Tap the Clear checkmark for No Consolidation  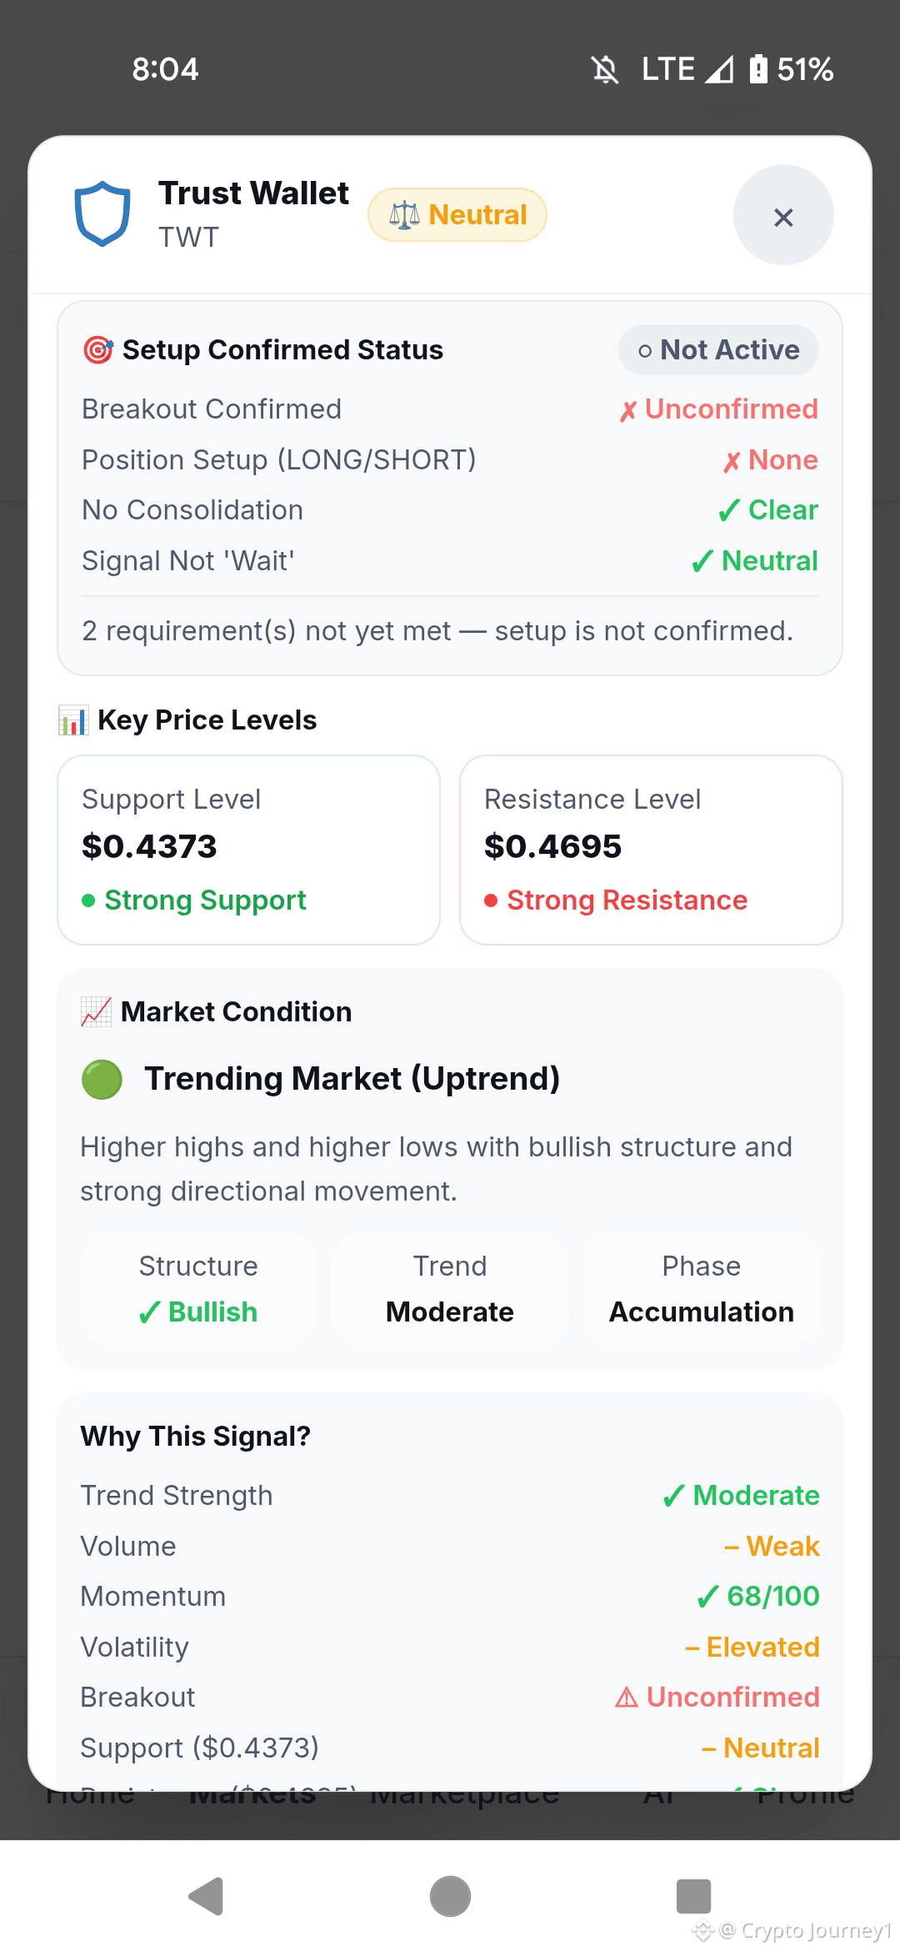click(768, 510)
